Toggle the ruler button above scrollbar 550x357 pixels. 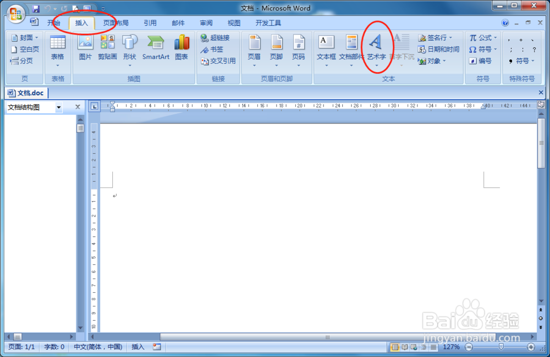coord(541,104)
